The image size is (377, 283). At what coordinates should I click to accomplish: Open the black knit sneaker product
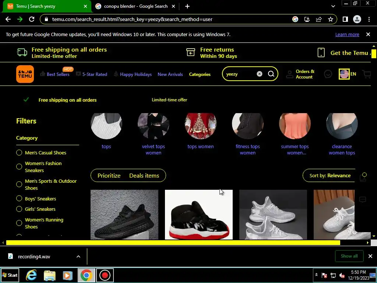[124, 215]
